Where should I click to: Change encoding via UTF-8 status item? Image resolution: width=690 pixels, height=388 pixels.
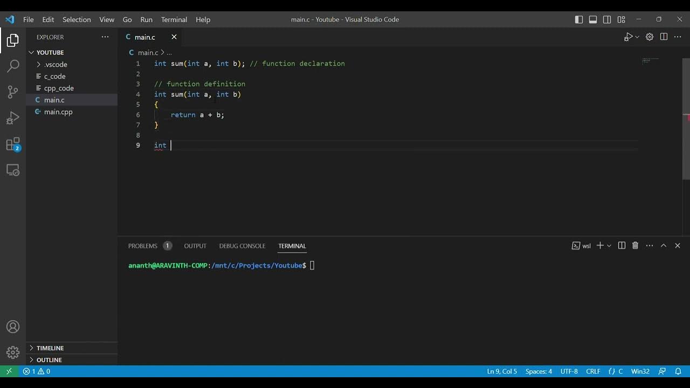point(569,371)
